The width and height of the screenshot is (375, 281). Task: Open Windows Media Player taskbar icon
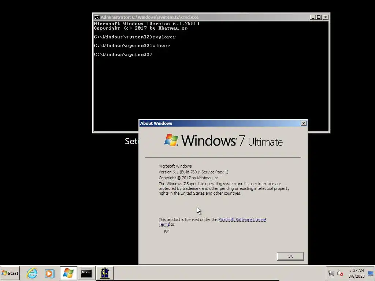pos(50,273)
